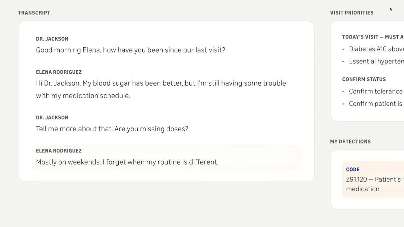Click the TRANSCRIPT section heading

(34, 13)
